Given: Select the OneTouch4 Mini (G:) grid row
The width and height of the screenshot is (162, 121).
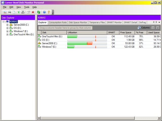Looking at the screenshot, I should pos(99,36).
